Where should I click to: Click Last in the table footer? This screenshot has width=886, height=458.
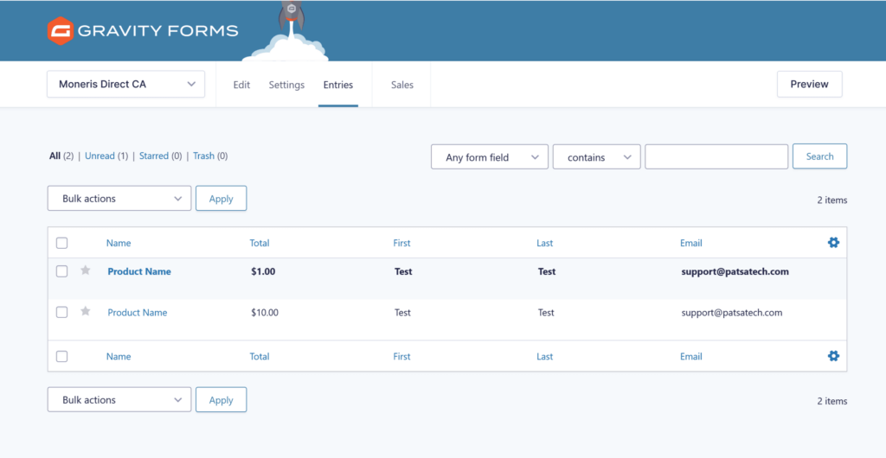pyautogui.click(x=545, y=357)
